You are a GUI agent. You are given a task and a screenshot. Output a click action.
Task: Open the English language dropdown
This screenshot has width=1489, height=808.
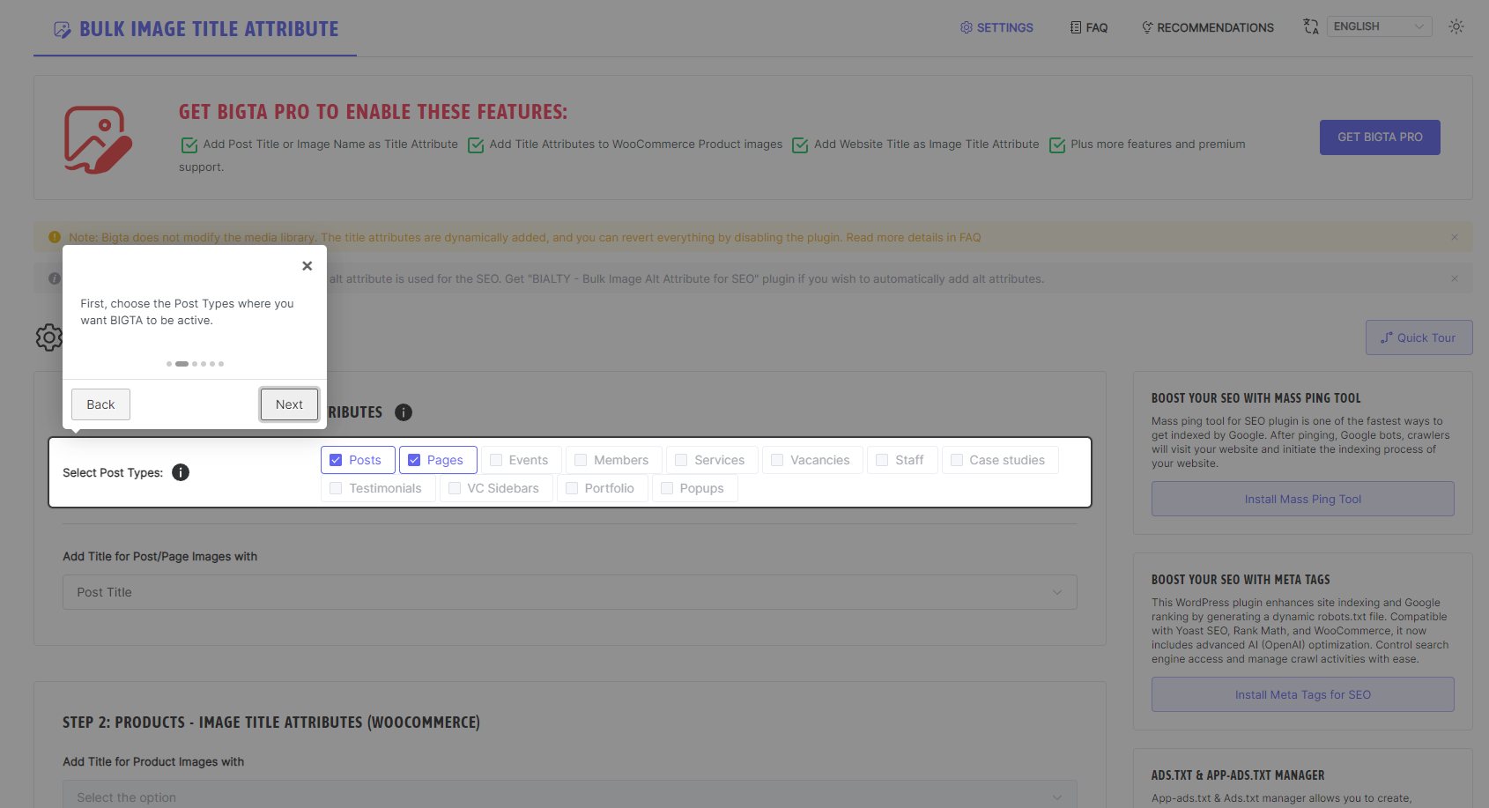pos(1379,26)
